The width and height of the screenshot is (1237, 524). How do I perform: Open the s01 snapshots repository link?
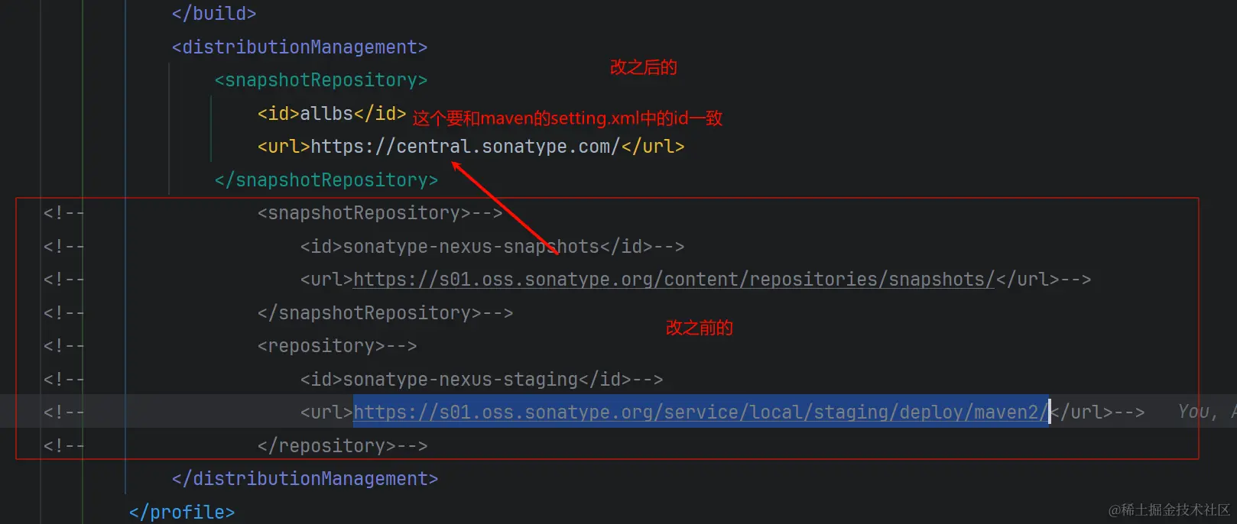pos(674,280)
